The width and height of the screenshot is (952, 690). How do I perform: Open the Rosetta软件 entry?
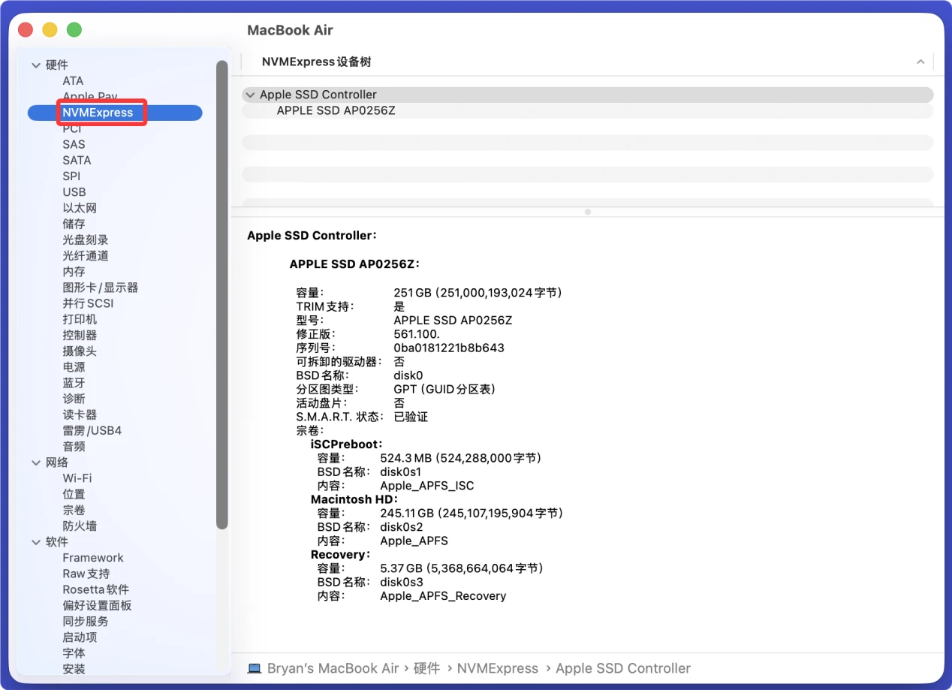(96, 589)
